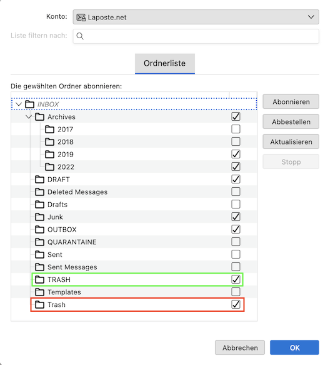Click the Abonnieren button

pos(291,101)
